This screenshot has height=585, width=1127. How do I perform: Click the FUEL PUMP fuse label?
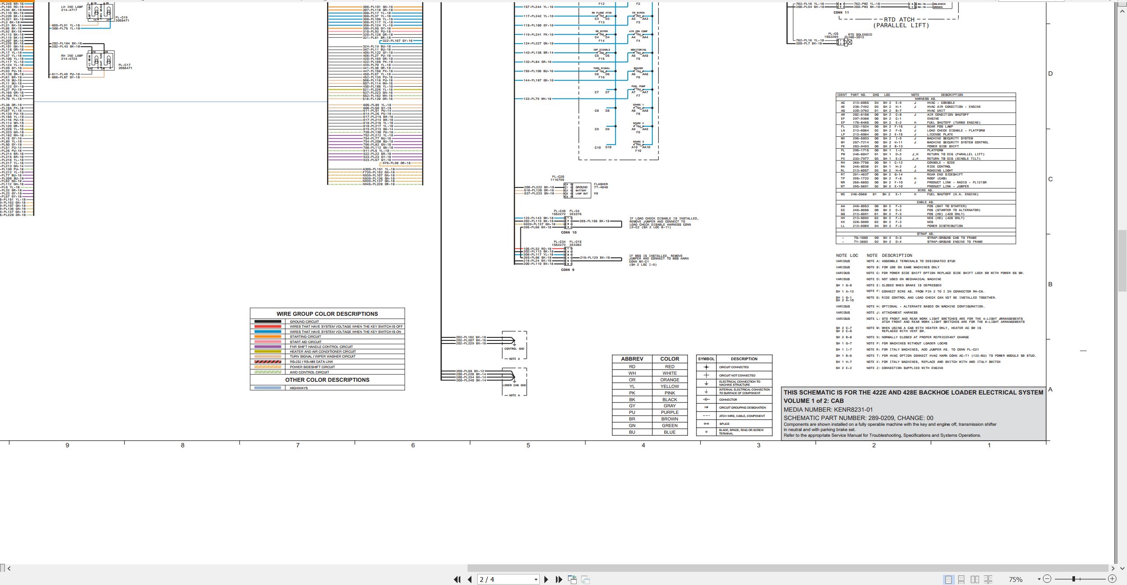(638, 86)
